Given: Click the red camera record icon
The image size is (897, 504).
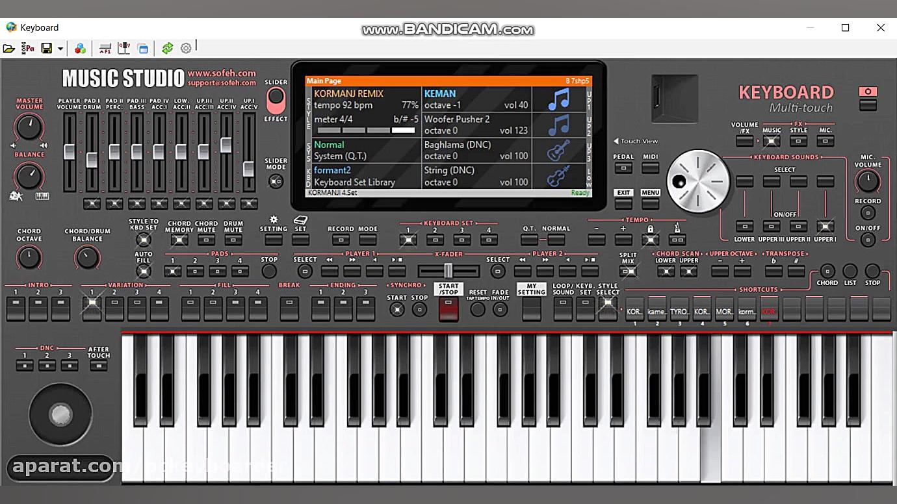Looking at the screenshot, I should pyautogui.click(x=868, y=92).
